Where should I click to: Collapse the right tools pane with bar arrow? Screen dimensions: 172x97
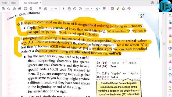pos(170,95)
